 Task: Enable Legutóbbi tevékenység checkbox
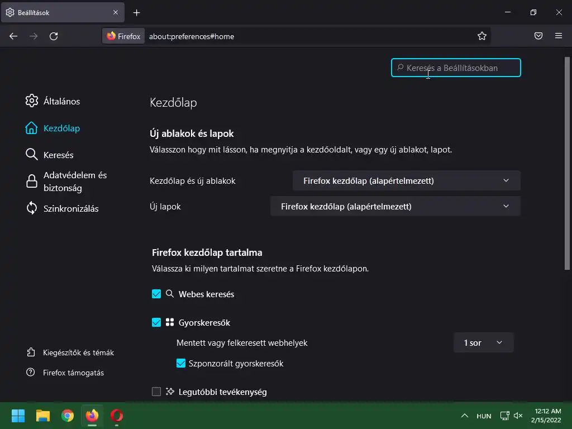156,392
